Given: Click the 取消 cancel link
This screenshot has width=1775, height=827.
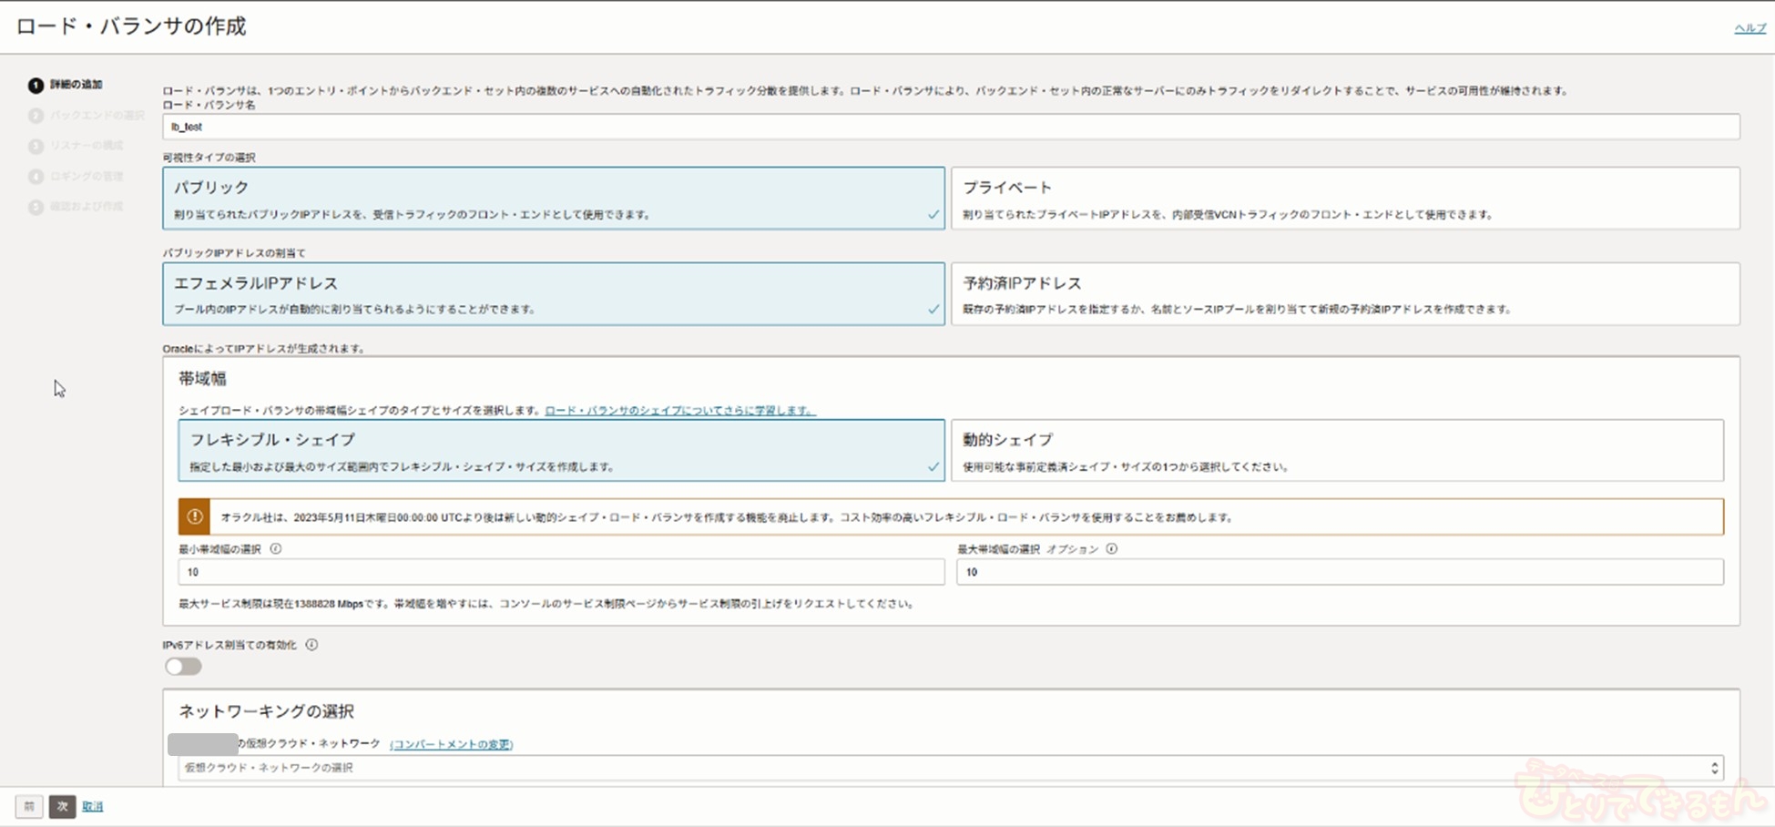Looking at the screenshot, I should 93,806.
